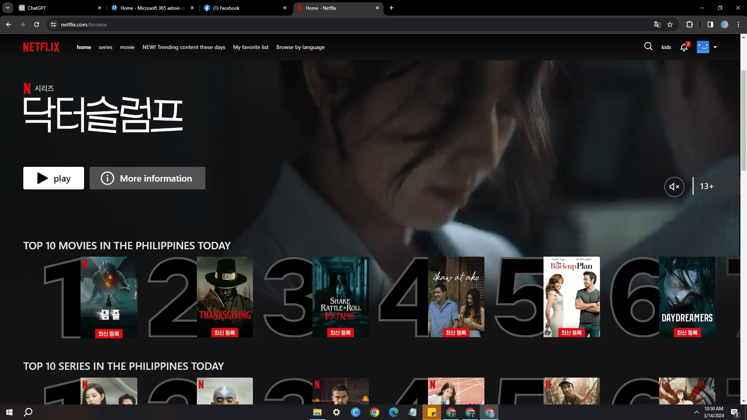Image resolution: width=747 pixels, height=420 pixels.
Task: Switch to the ChatGPT tab
Action: point(60,8)
